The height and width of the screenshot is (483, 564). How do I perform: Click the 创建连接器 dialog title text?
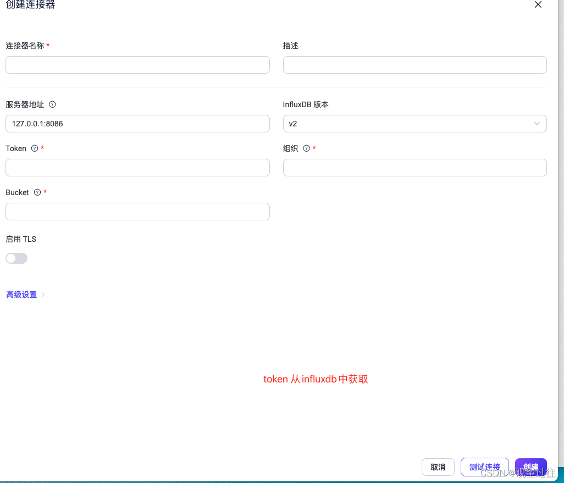pos(30,4)
